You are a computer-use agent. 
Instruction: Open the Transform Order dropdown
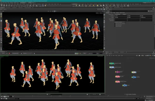coord(118,14)
